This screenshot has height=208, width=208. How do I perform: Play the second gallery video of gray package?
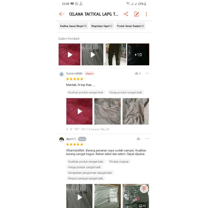pos(93,54)
